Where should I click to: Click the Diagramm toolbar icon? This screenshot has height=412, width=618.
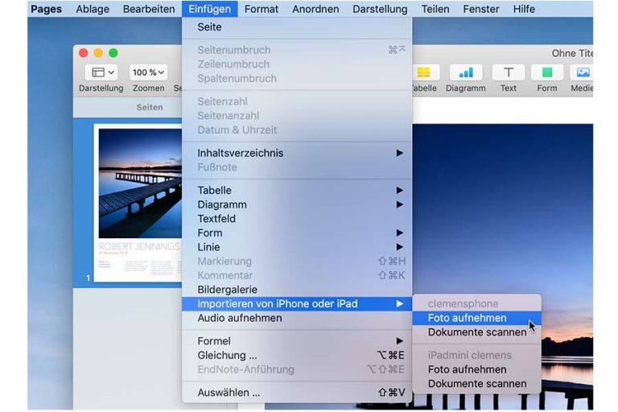coord(466,72)
